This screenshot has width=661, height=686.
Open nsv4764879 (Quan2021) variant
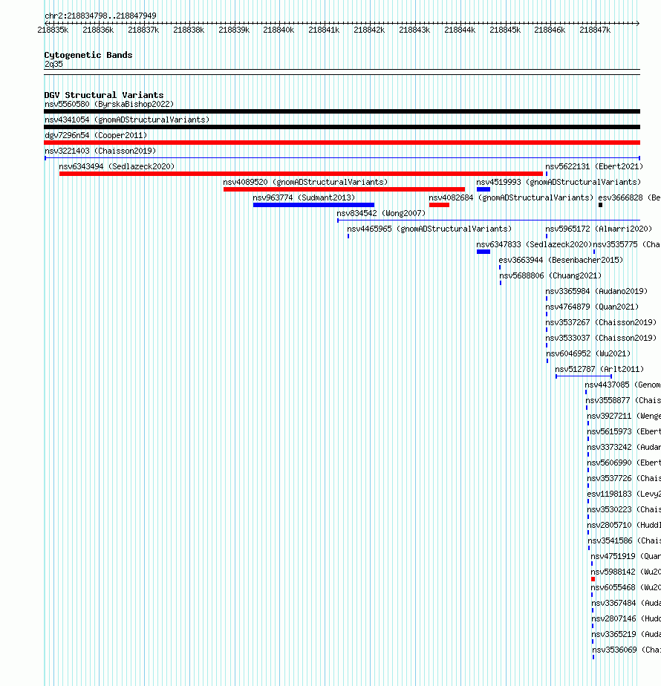592,307
